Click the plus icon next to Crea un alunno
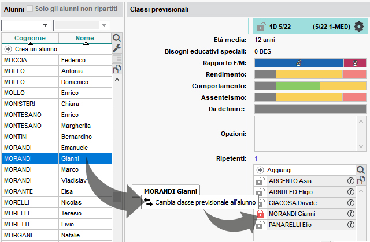The height and width of the screenshot is (242, 370). pos(8,49)
